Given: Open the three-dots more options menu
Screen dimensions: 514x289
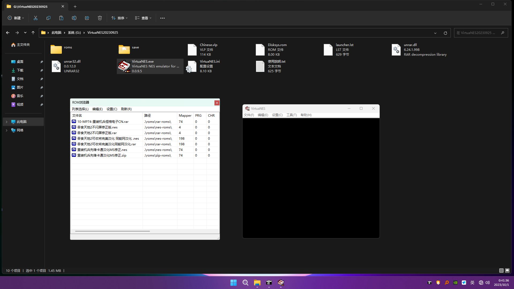Looking at the screenshot, I should [162, 18].
